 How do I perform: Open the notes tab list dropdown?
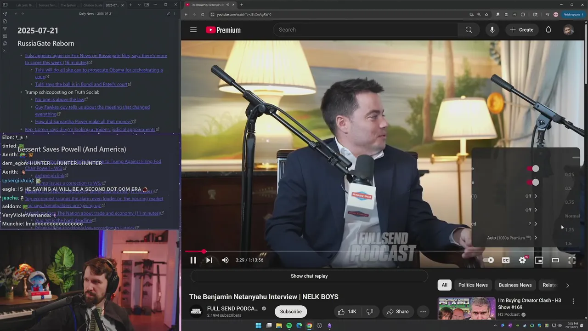[x=139, y=5]
